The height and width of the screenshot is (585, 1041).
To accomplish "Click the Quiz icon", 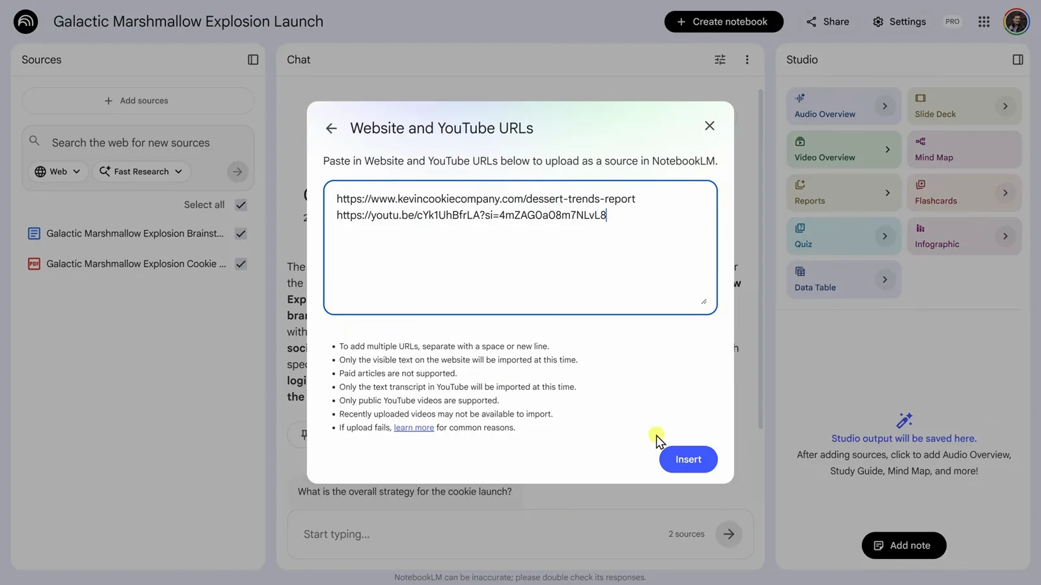I will [x=800, y=228].
